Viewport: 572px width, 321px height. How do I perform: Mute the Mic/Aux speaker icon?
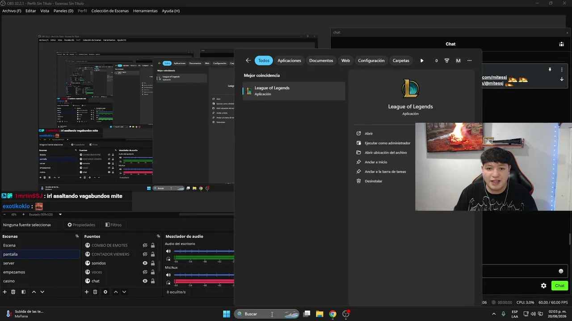tap(168, 275)
